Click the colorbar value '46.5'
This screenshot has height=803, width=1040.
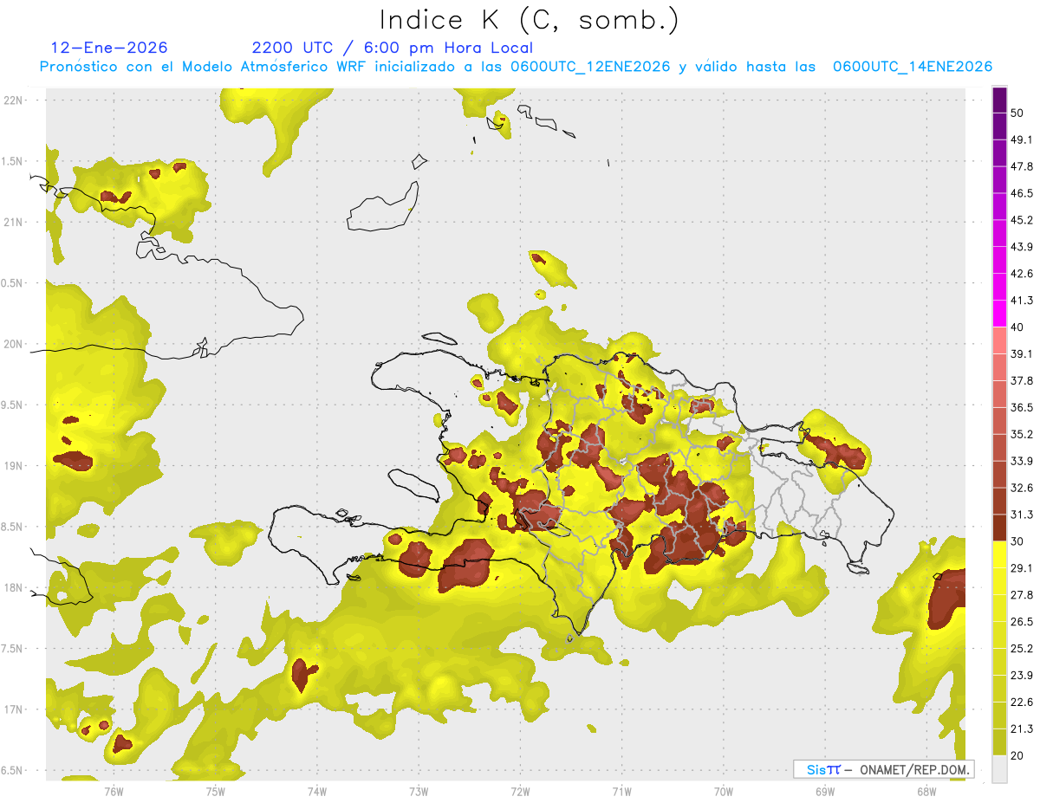[x=1022, y=193]
